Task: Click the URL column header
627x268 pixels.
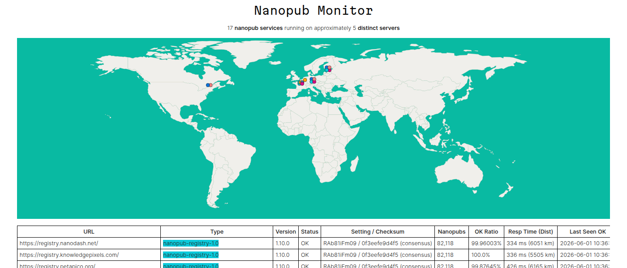Action: [x=89, y=231]
